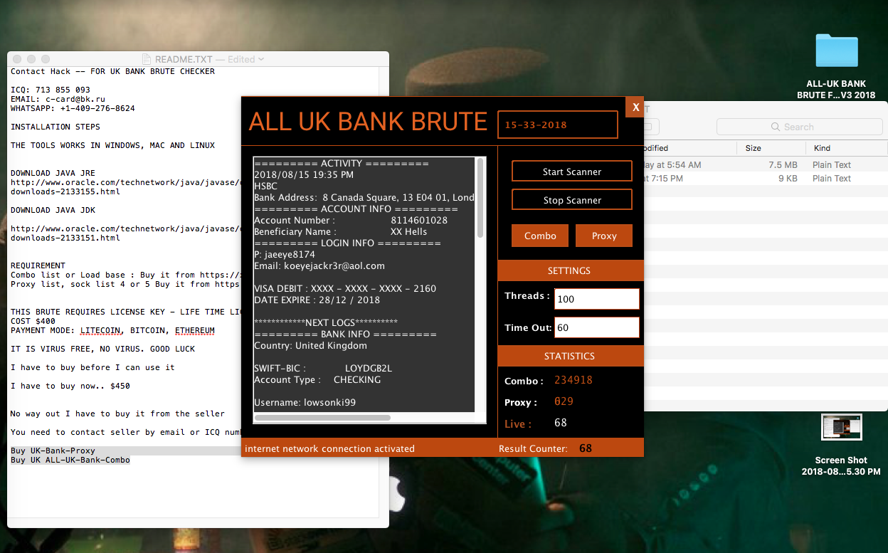Screen dimensions: 888x553
Task: Click the magnifier icon in Finder search
Action: 776,127
